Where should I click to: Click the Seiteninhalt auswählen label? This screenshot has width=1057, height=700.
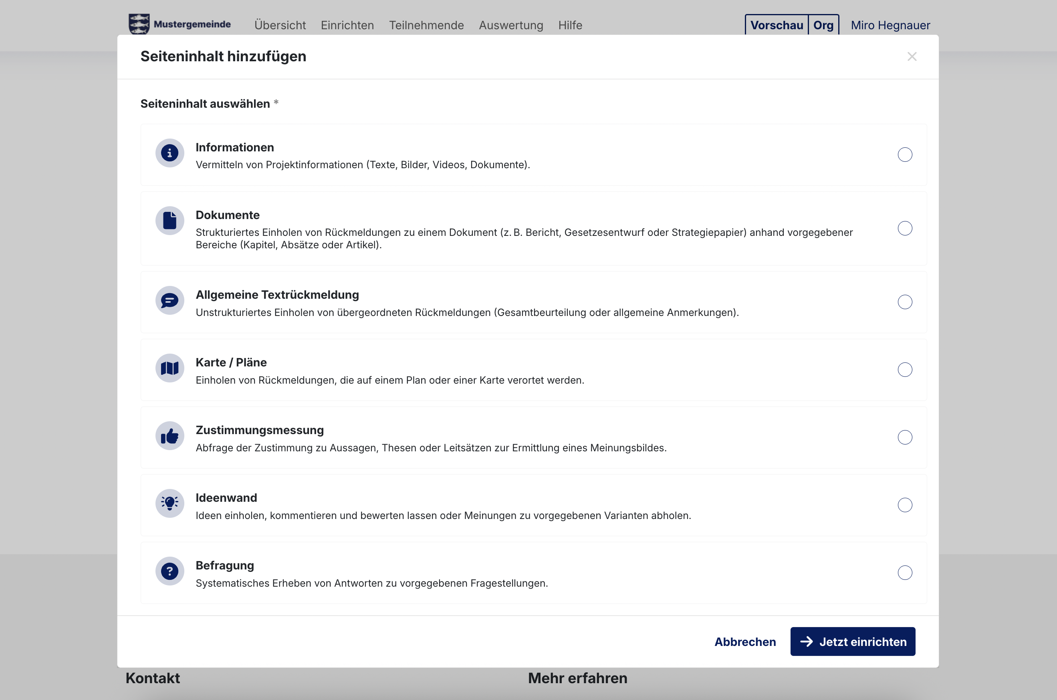tap(205, 104)
